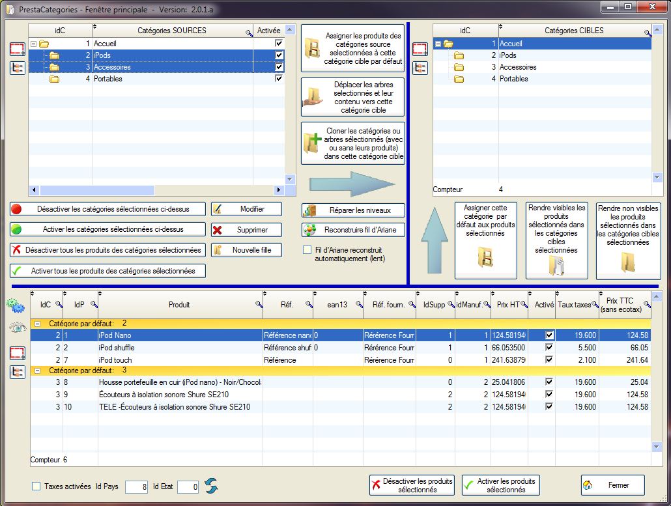Click the tree-view icon beside target categories
The image size is (671, 506).
click(x=420, y=67)
